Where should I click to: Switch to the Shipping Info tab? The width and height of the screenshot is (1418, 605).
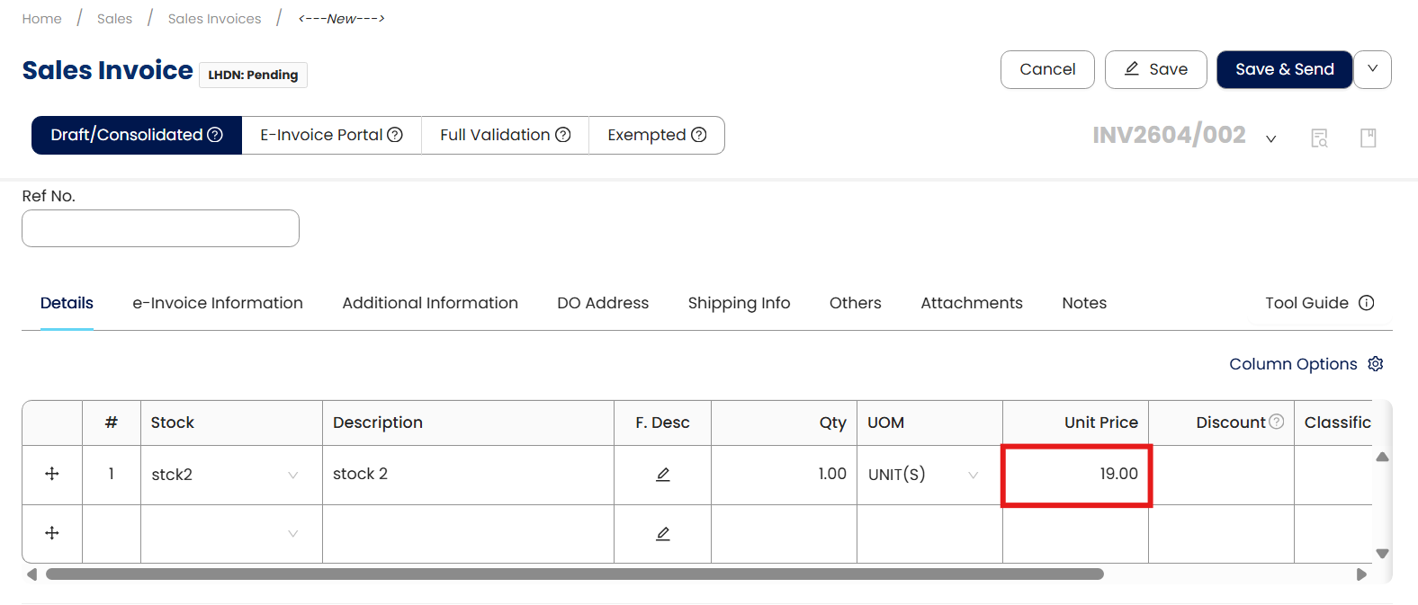point(739,303)
